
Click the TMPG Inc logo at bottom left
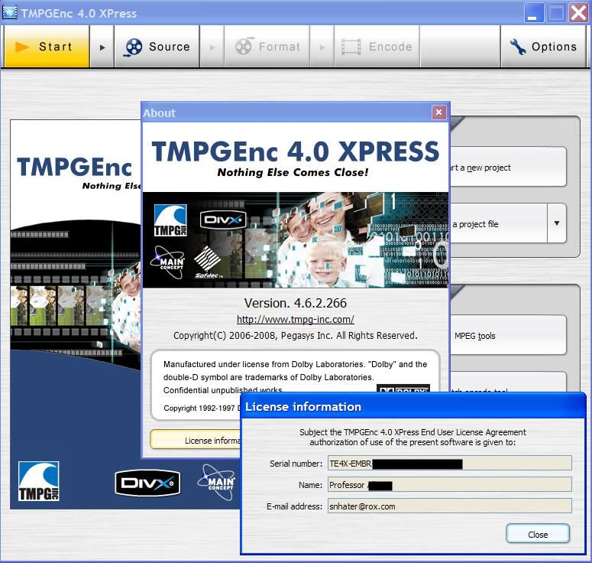(x=38, y=481)
